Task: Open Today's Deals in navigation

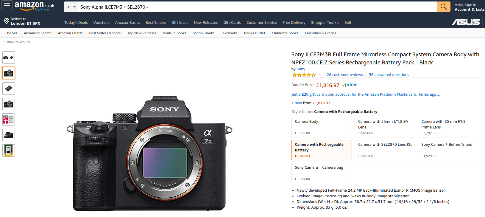Action: [76, 23]
